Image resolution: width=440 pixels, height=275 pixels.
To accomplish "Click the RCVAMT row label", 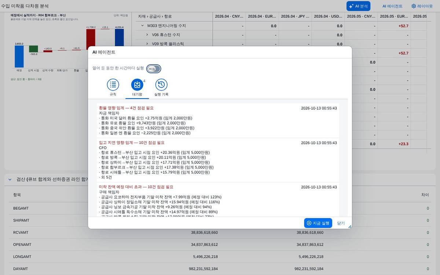I will [21, 232].
